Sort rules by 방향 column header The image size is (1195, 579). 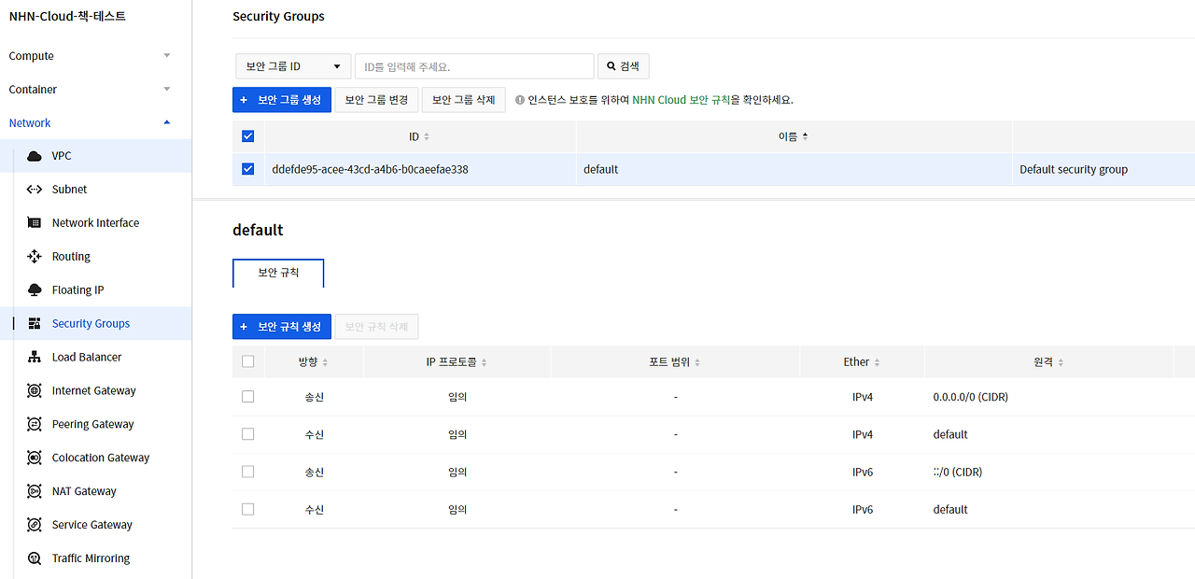coord(314,361)
